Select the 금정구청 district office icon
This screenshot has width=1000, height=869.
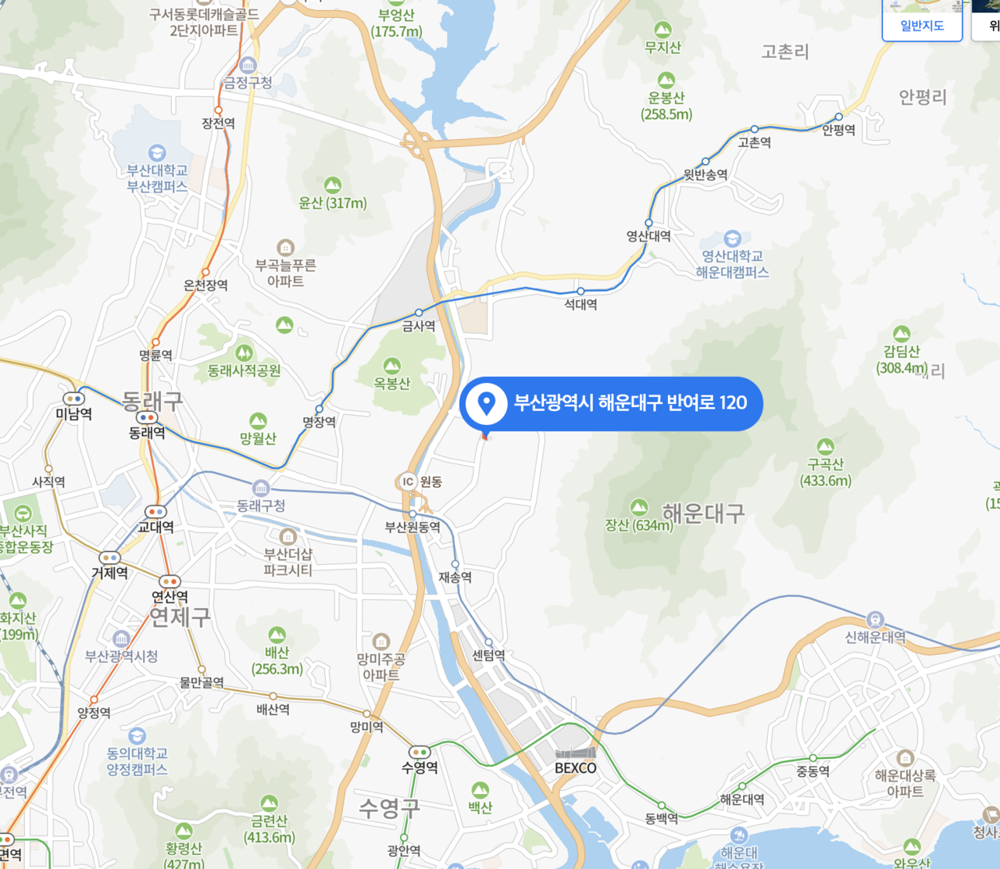[248, 65]
